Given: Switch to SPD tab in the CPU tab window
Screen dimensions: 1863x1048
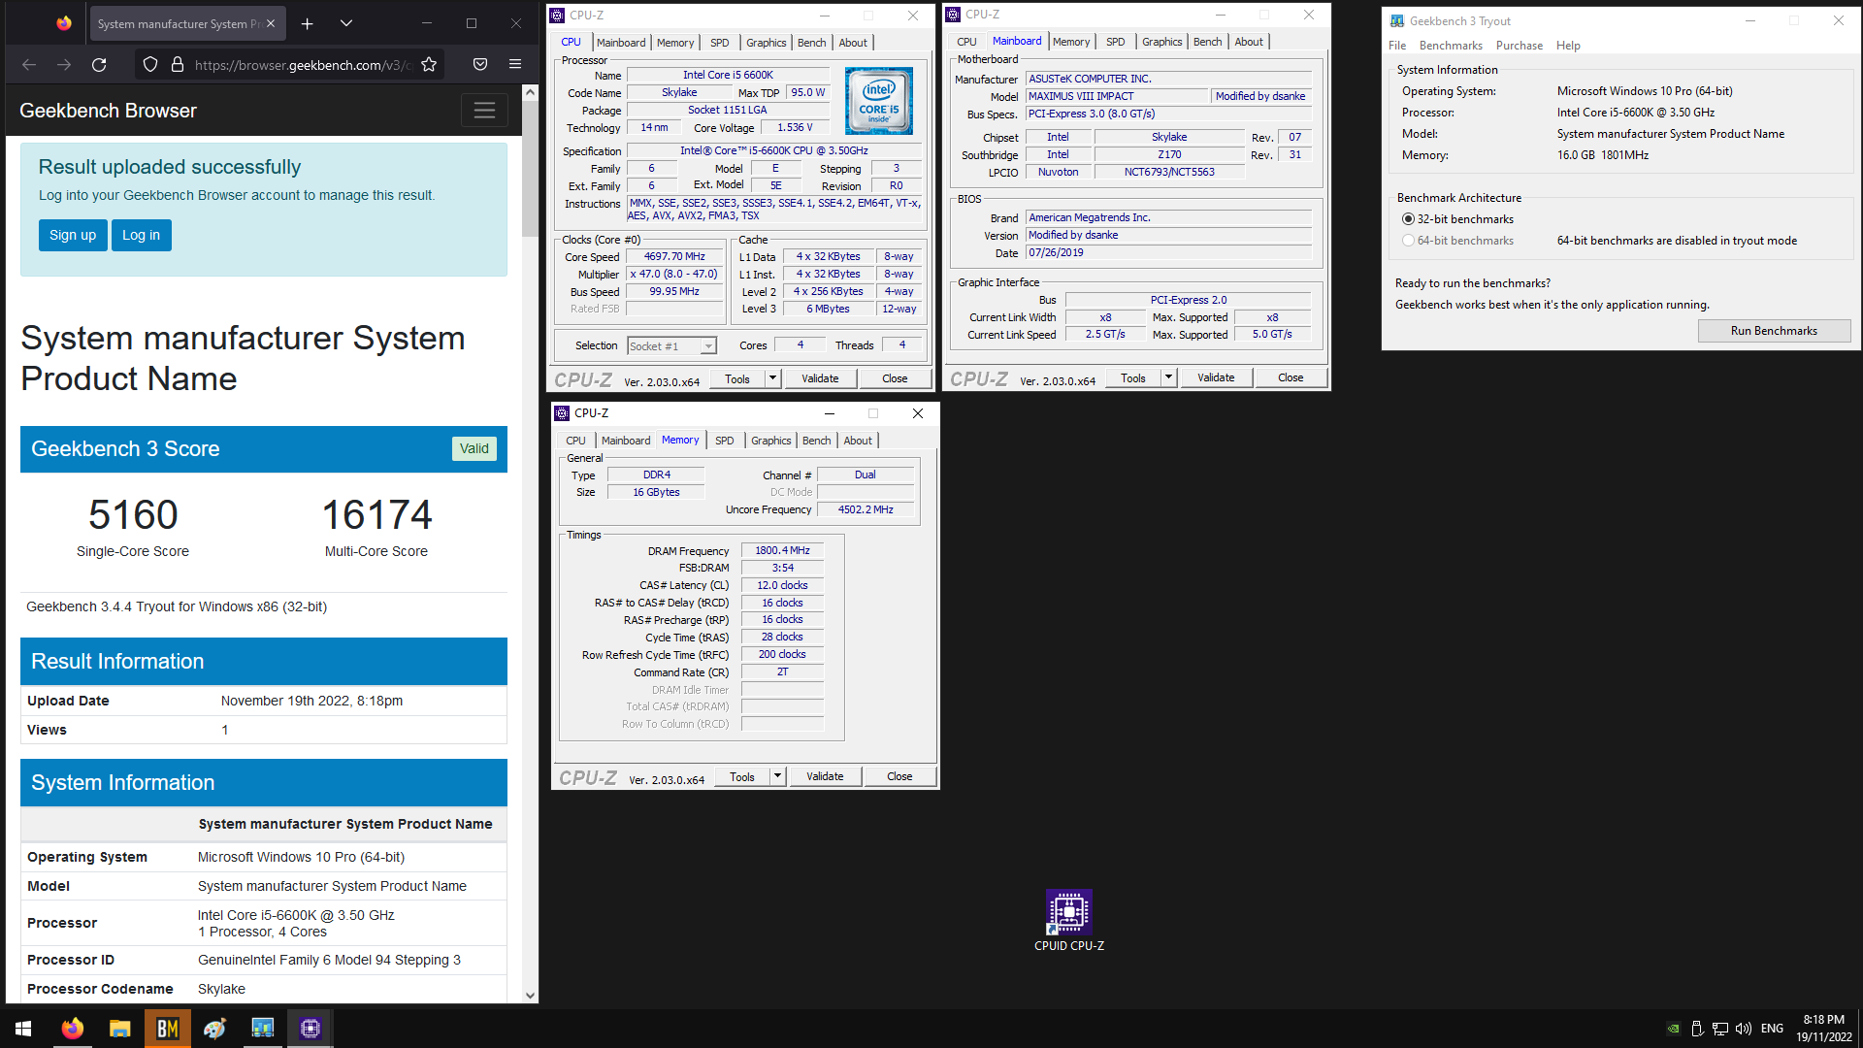Looking at the screenshot, I should pyautogui.click(x=719, y=43).
